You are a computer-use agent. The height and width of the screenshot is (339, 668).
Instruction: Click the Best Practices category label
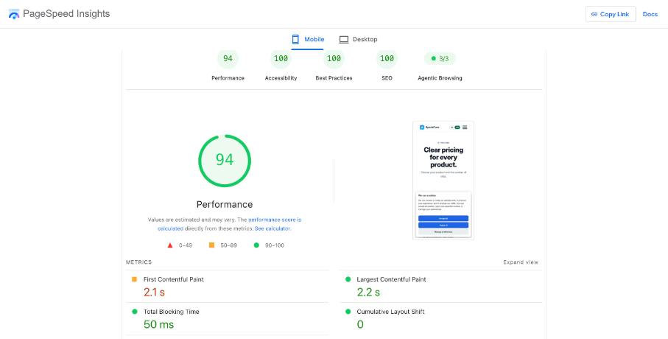(x=334, y=78)
